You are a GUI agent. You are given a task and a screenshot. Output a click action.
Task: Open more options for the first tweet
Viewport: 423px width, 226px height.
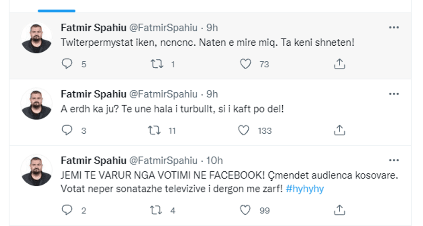pyautogui.click(x=394, y=28)
